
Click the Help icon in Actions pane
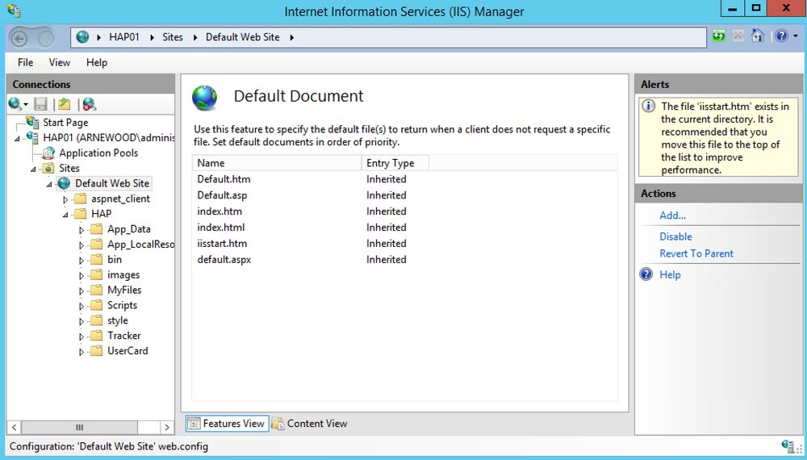pyautogui.click(x=646, y=274)
